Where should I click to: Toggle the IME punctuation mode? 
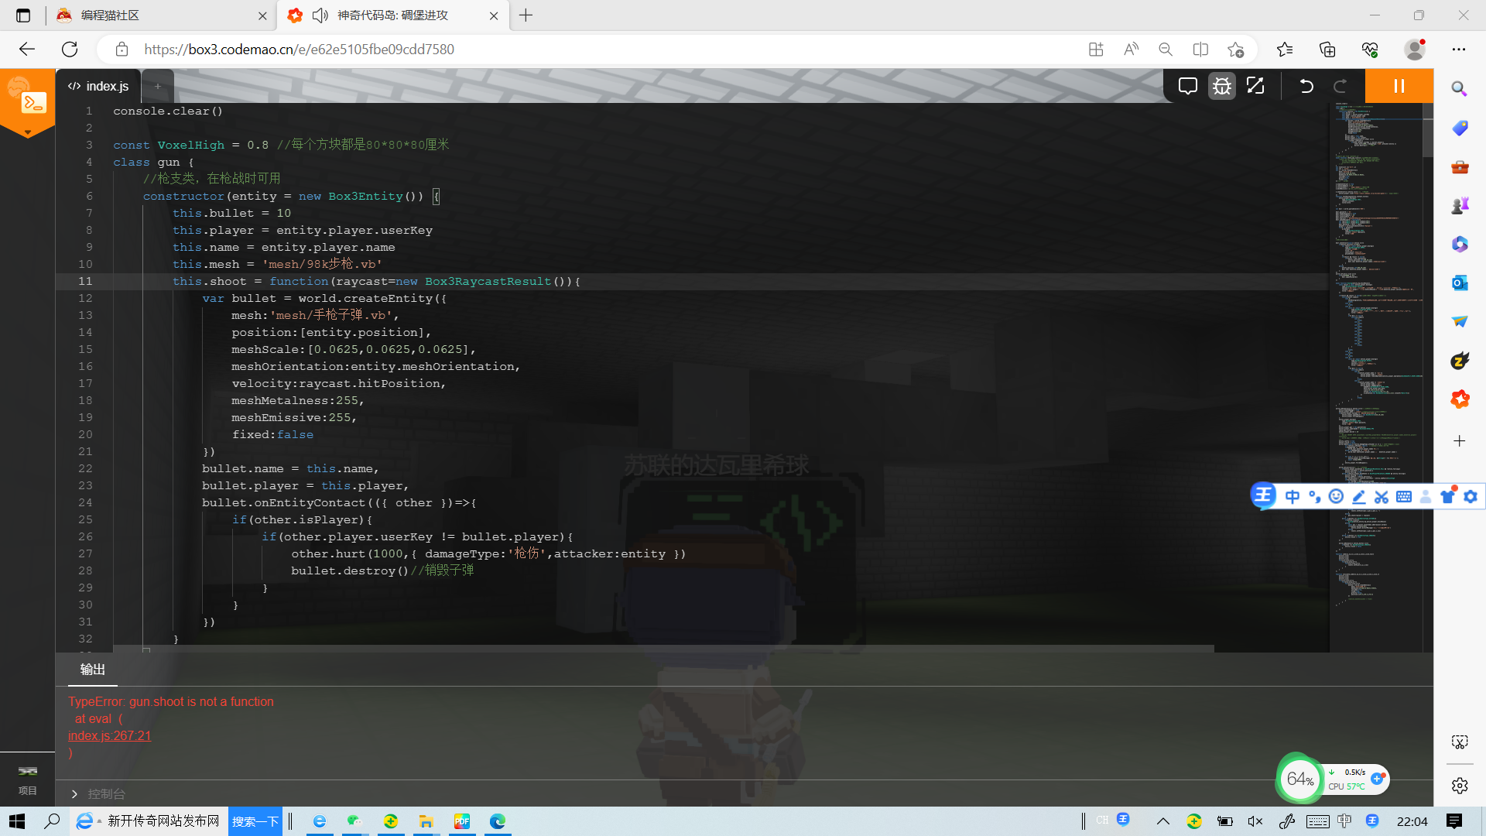tap(1314, 497)
